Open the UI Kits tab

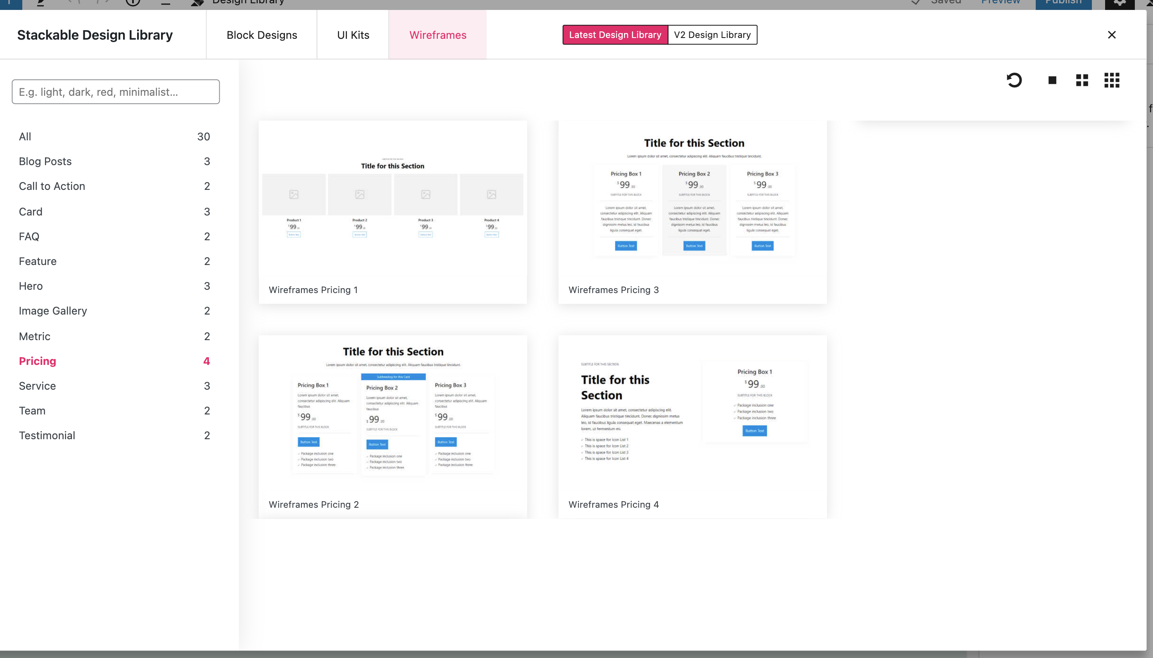tap(353, 35)
